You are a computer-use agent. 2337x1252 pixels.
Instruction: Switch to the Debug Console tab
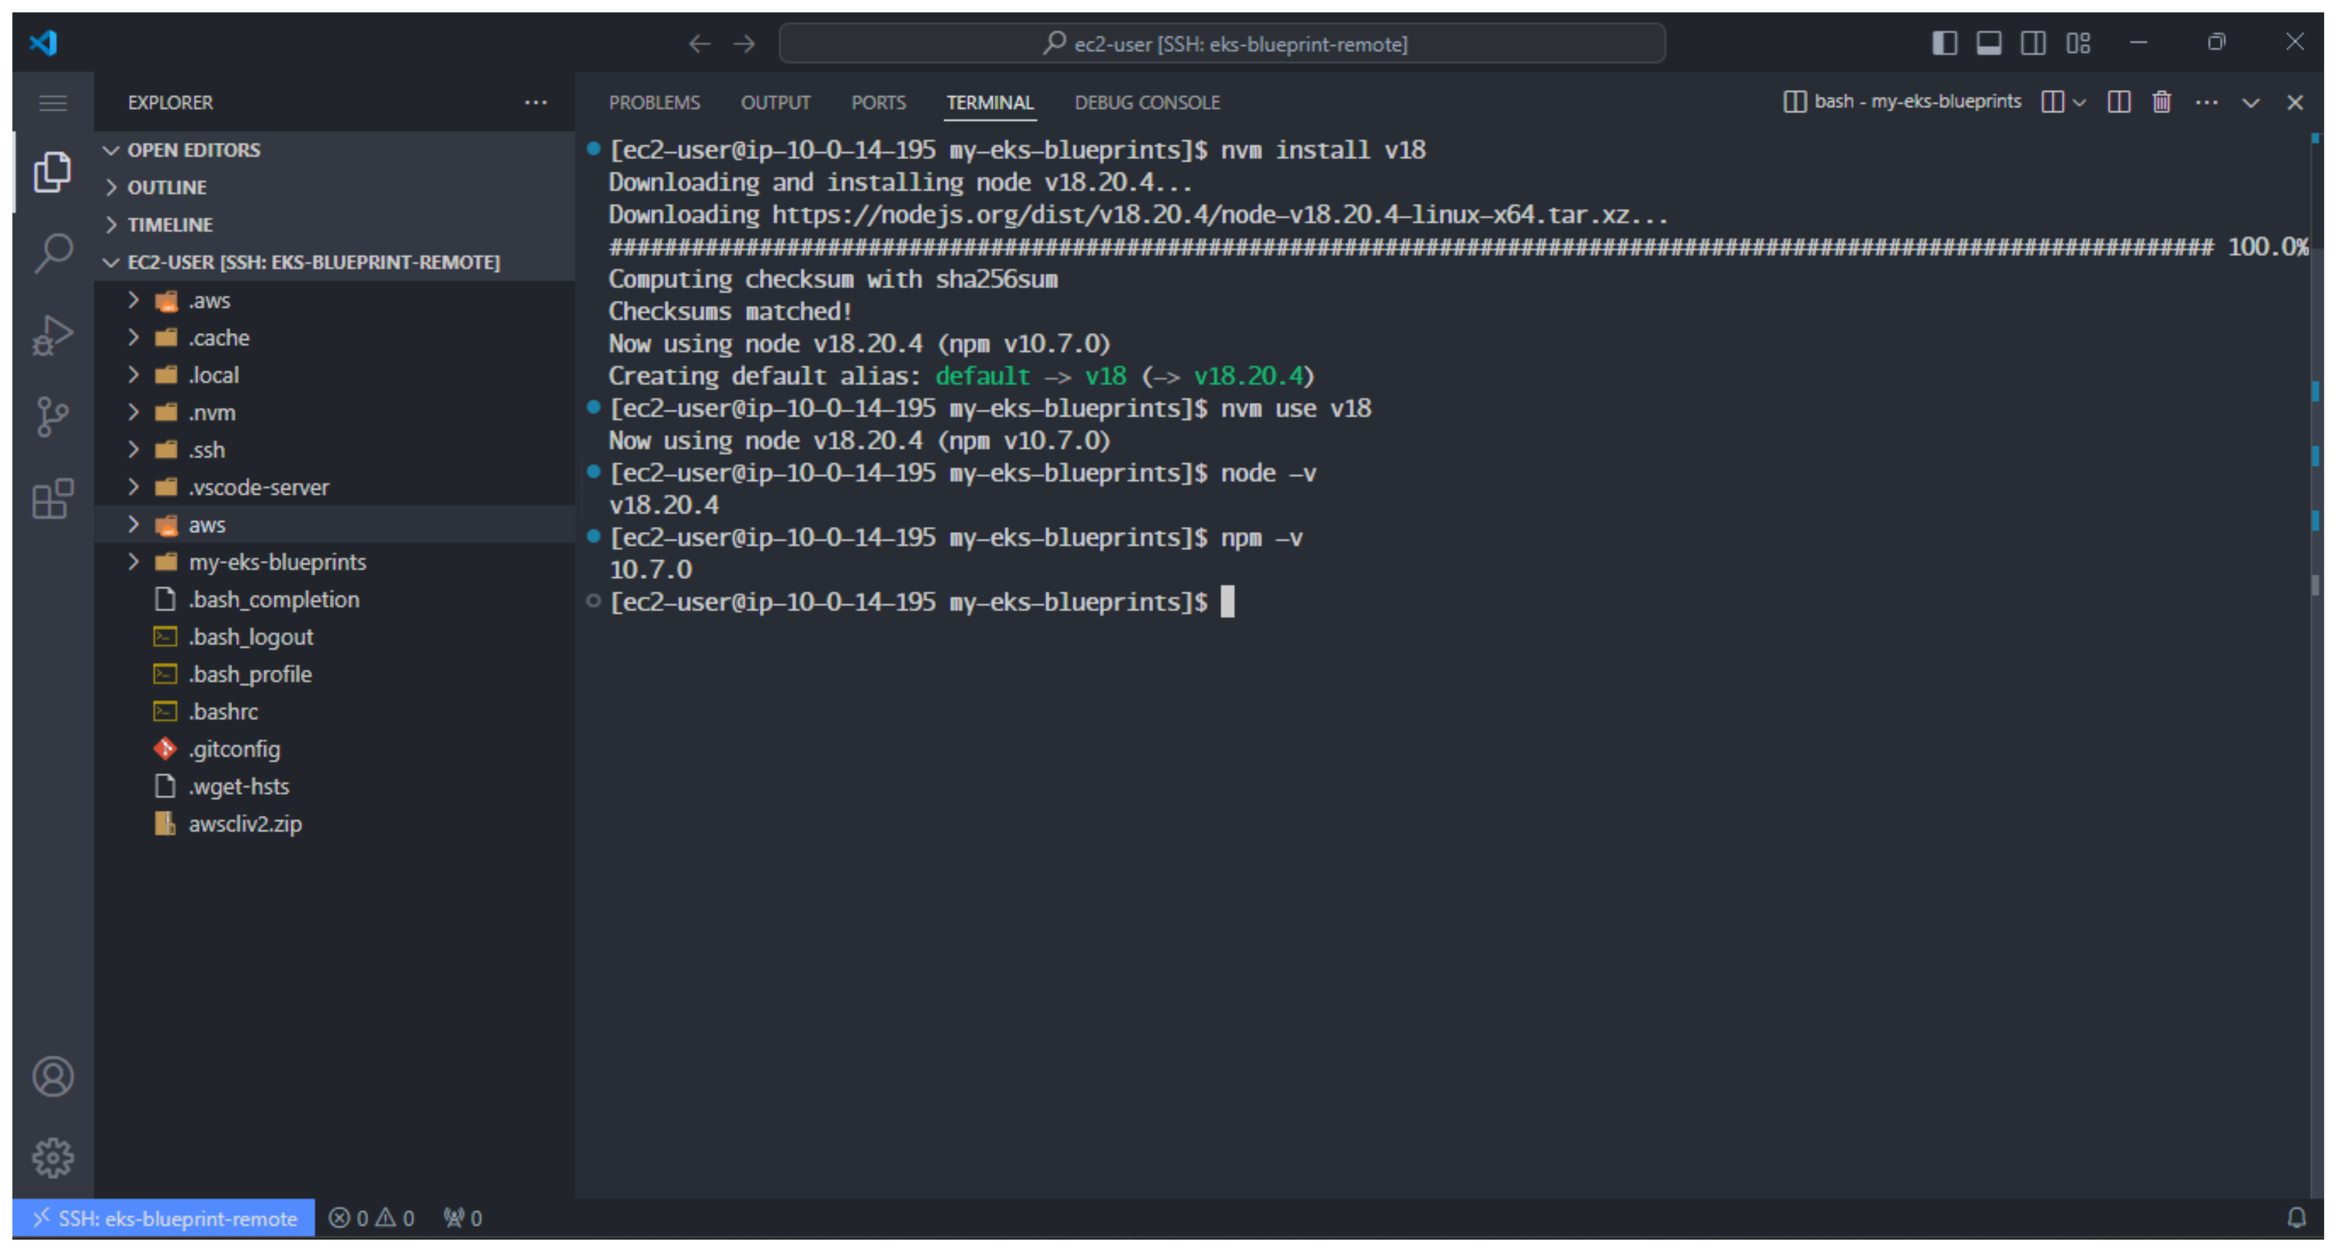coord(1147,102)
